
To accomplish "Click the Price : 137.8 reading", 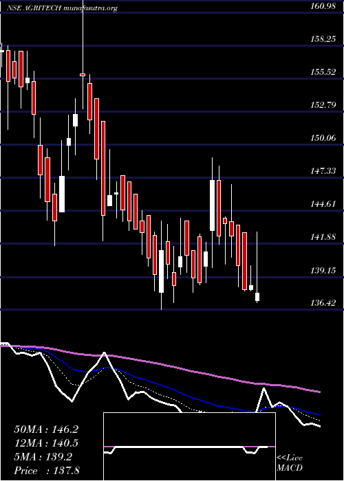I will (47, 471).
